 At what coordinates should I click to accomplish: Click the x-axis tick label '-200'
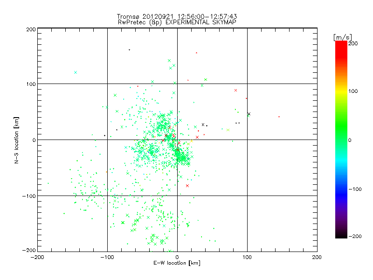(x=37, y=257)
